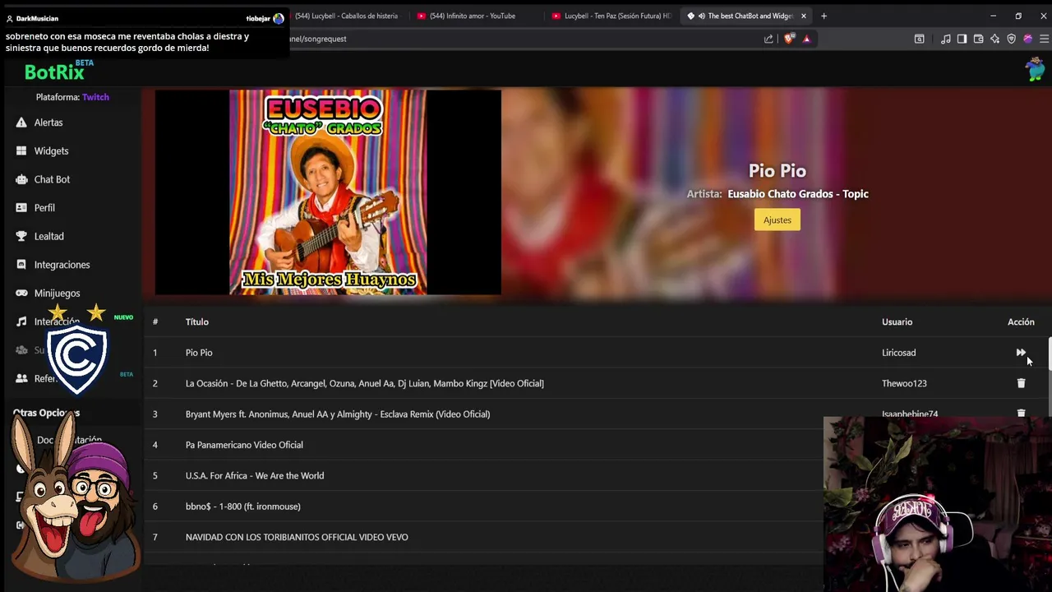Viewport: 1052px width, 592px height.
Task: Click the Twitch platform link
Action: click(x=95, y=97)
